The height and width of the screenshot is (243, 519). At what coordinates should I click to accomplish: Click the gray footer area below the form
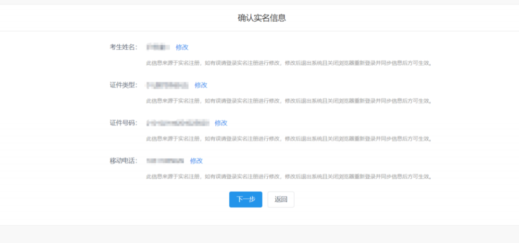click(x=259, y=234)
